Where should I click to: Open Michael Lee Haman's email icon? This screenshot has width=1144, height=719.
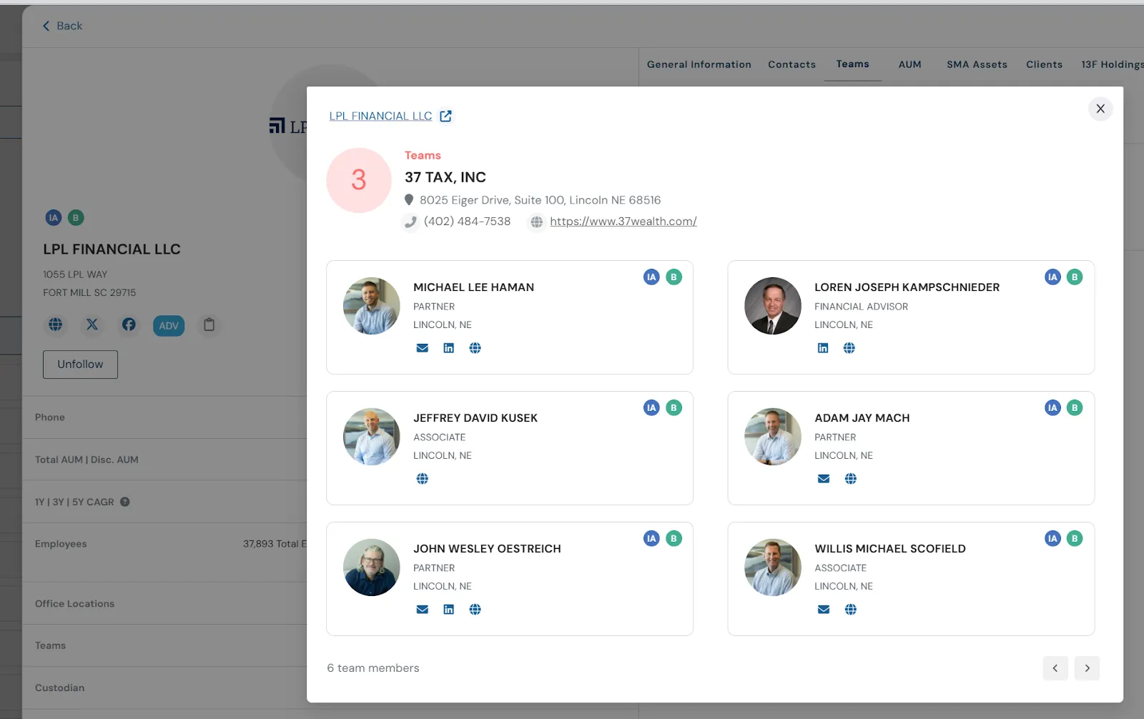423,348
